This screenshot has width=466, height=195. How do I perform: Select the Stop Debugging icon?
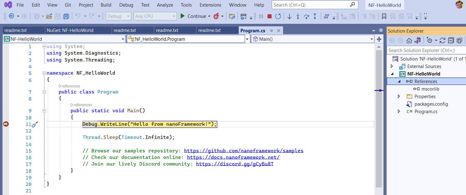(270, 16)
